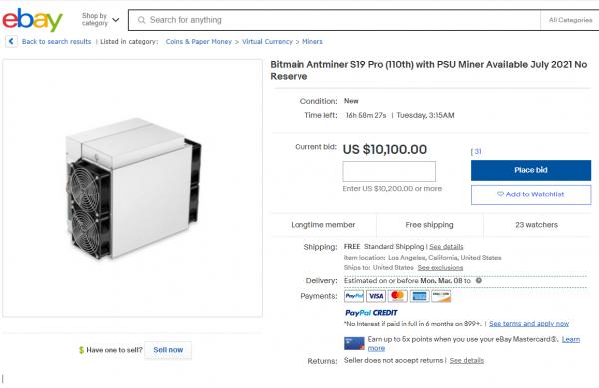Click the Place bid button

(x=531, y=170)
